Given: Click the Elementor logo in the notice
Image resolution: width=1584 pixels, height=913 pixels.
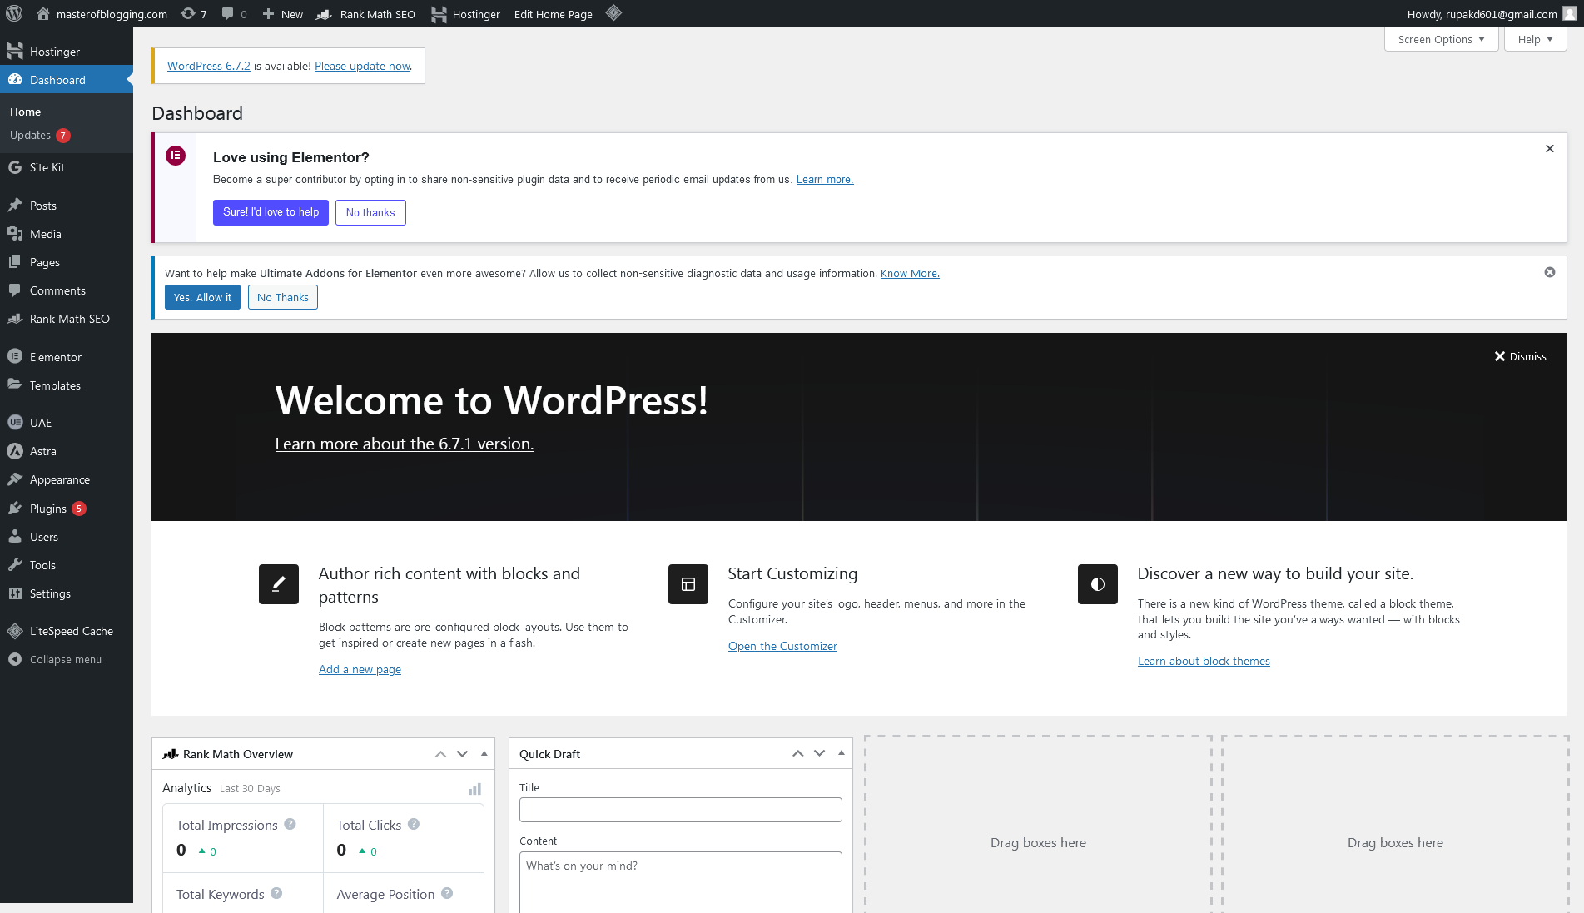Looking at the screenshot, I should (x=176, y=156).
